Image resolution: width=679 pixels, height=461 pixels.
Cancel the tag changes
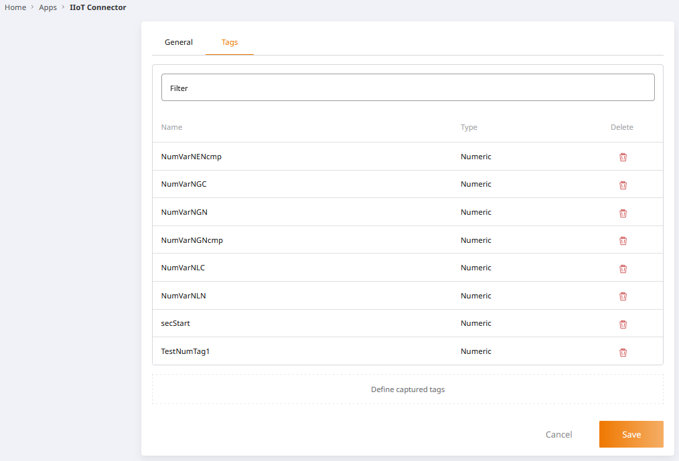point(558,434)
